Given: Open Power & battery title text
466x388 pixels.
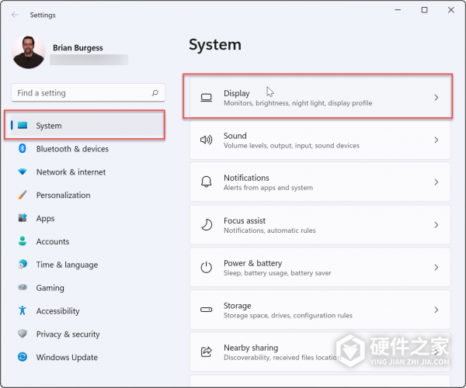Looking at the screenshot, I should click(253, 263).
